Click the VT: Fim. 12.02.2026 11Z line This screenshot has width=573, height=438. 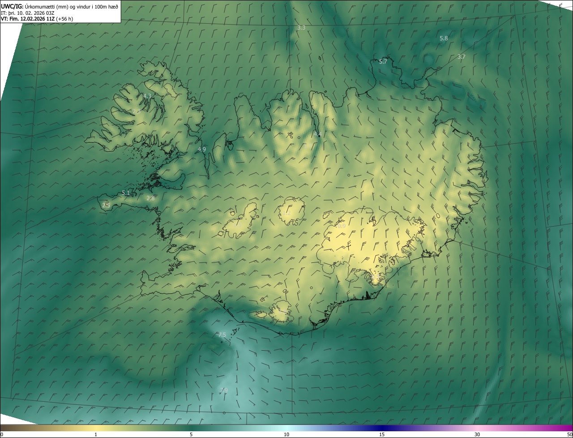37,19
